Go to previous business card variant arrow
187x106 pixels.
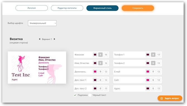pyautogui.click(x=40, y=39)
